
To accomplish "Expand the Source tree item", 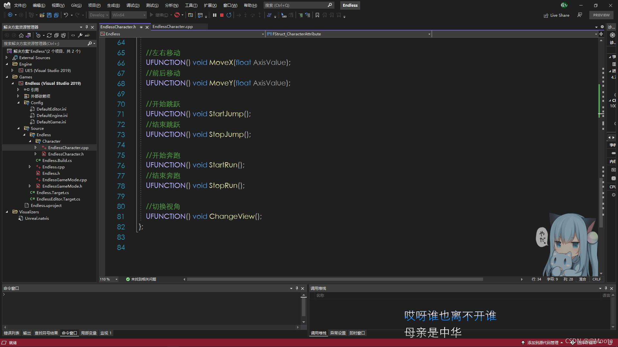I will tap(18, 128).
